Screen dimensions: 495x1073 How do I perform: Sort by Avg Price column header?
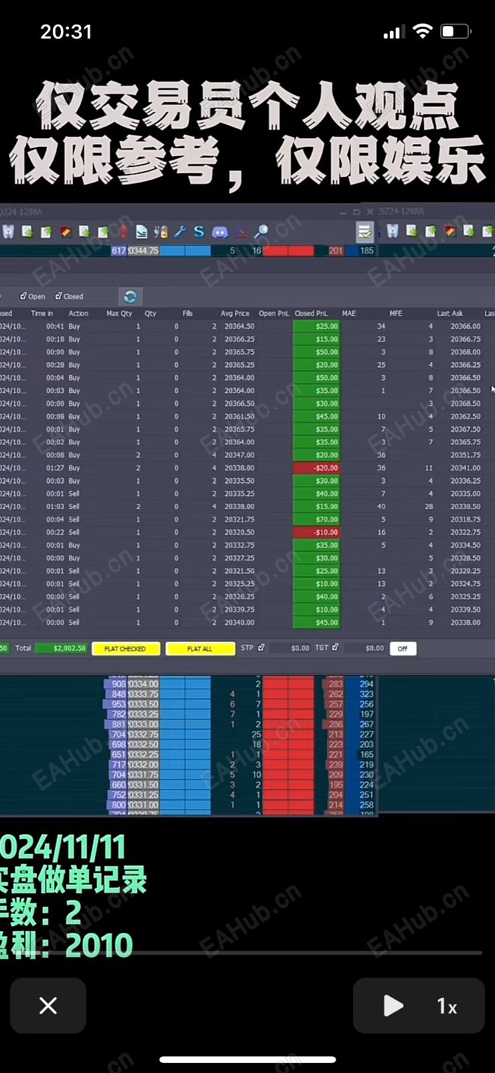click(x=235, y=313)
